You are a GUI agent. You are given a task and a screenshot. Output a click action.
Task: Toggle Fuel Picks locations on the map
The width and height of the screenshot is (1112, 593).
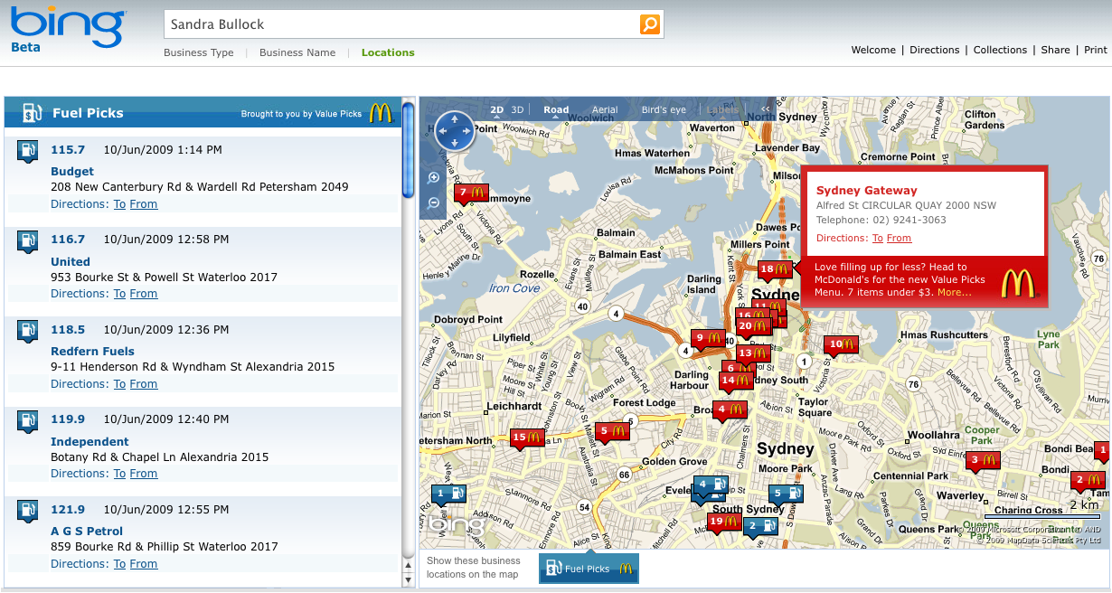[589, 569]
